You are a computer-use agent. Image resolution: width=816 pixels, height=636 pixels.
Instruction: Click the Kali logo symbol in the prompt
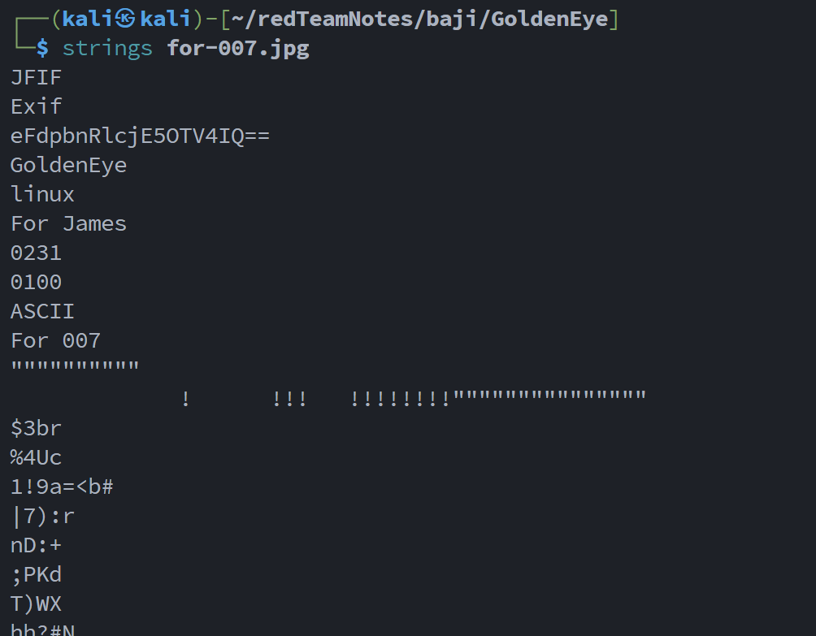(127, 19)
